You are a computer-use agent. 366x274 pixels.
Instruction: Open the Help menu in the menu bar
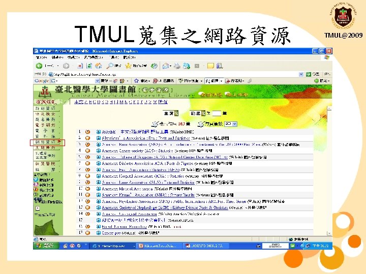coord(129,57)
